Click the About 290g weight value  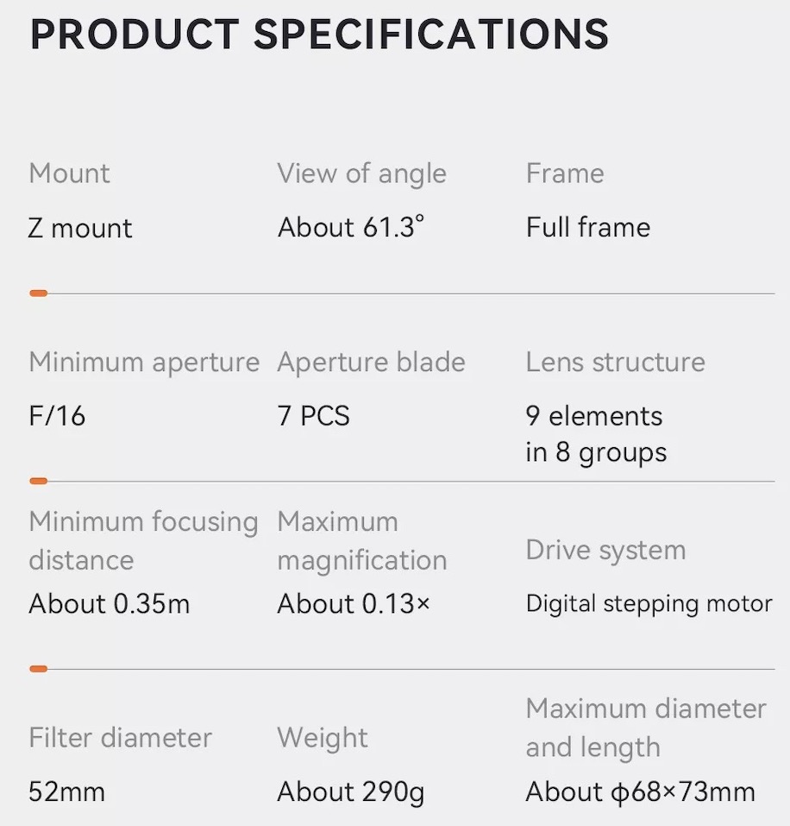(350, 791)
